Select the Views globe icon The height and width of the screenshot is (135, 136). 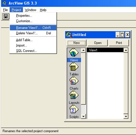[x=74, y=53]
